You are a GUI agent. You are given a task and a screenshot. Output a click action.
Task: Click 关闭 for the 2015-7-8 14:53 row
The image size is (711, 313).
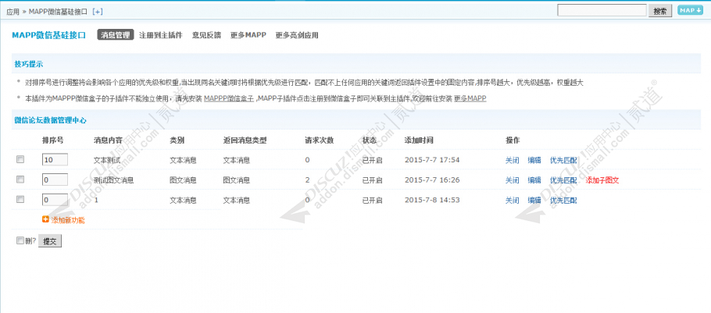(512, 200)
